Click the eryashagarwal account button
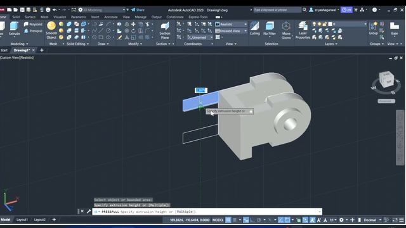This screenshot has height=228, width=406. (x=324, y=10)
